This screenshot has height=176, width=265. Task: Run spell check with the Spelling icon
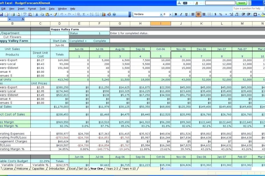pyautogui.click(x=25, y=14)
